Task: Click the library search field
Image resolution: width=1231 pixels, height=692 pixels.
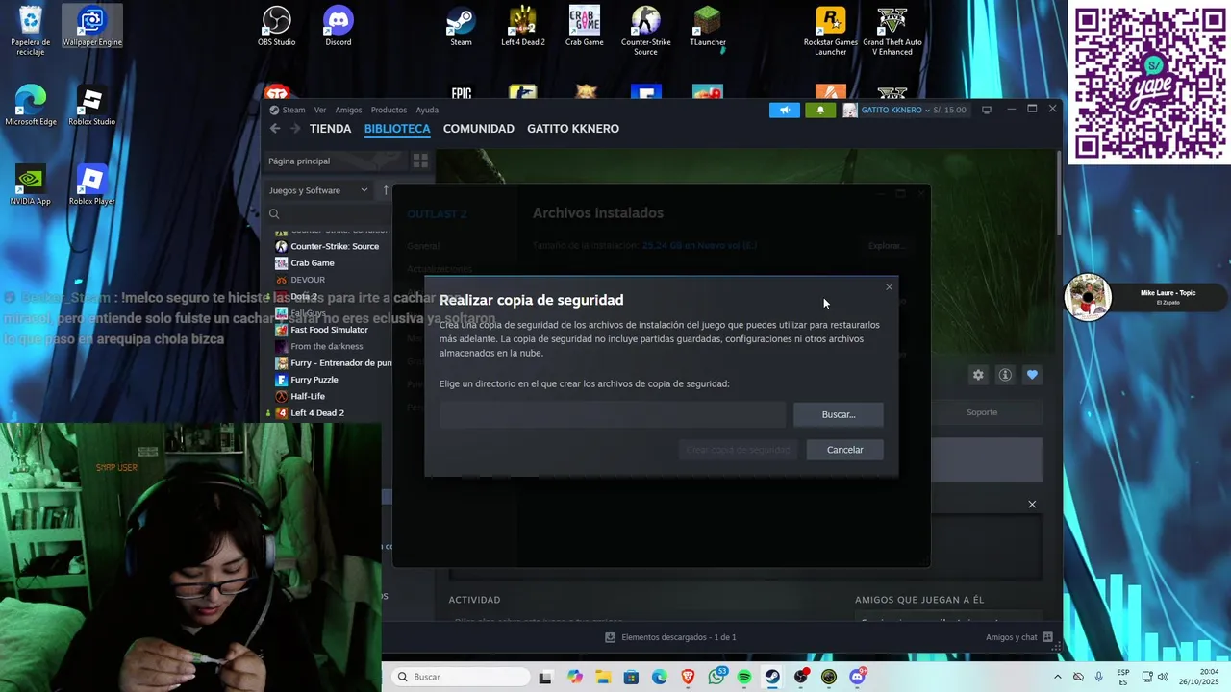Action: [x=327, y=213]
